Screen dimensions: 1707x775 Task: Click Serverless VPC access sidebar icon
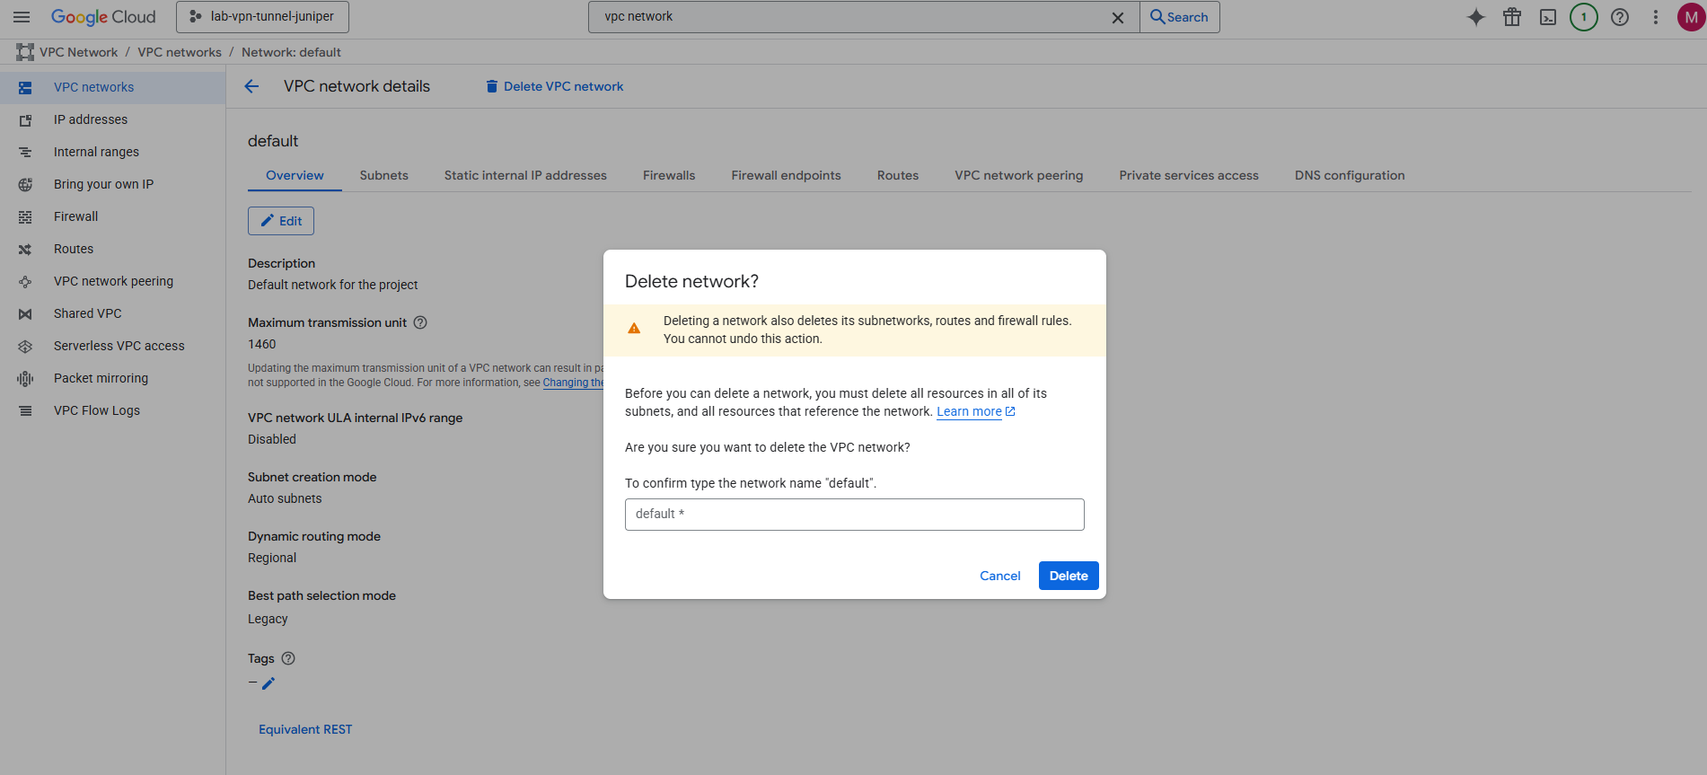(25, 346)
